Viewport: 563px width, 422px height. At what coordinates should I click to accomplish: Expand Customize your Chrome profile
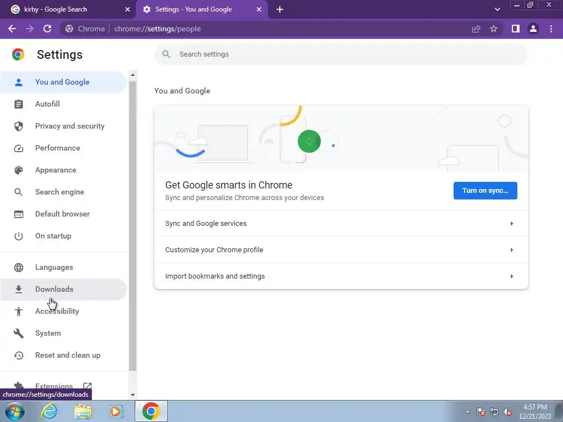pos(341,250)
